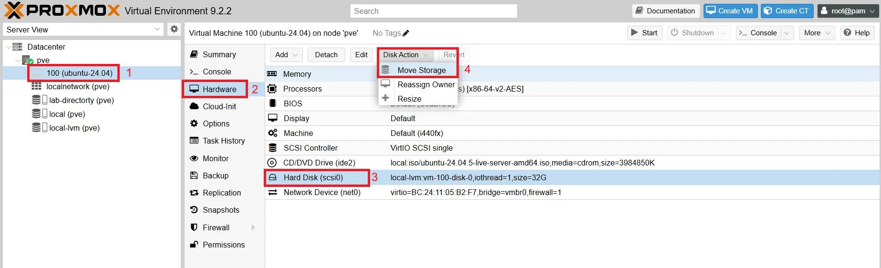
Task: Open the Shutdown options arrow
Action: [x=724, y=32]
